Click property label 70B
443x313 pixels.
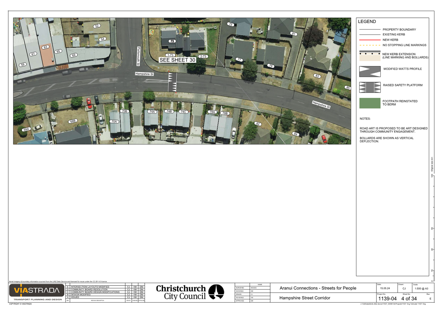pos(125,111)
